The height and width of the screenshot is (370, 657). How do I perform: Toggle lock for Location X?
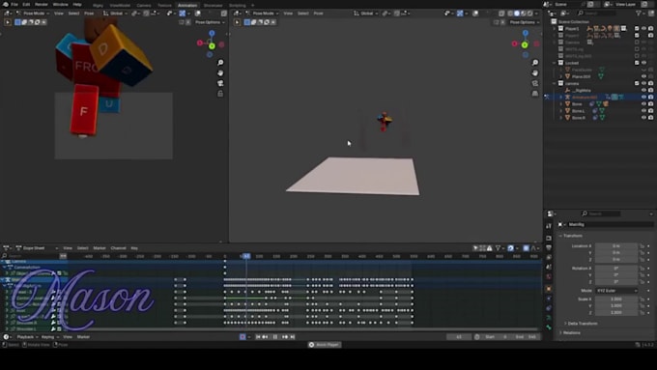point(642,246)
